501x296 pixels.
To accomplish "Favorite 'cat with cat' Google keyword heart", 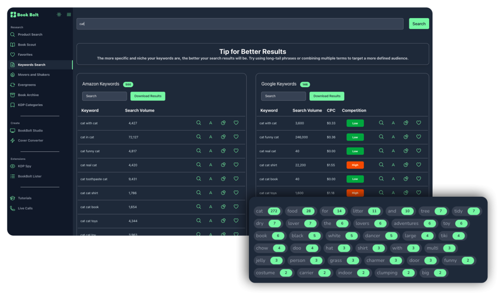I will [418, 123].
